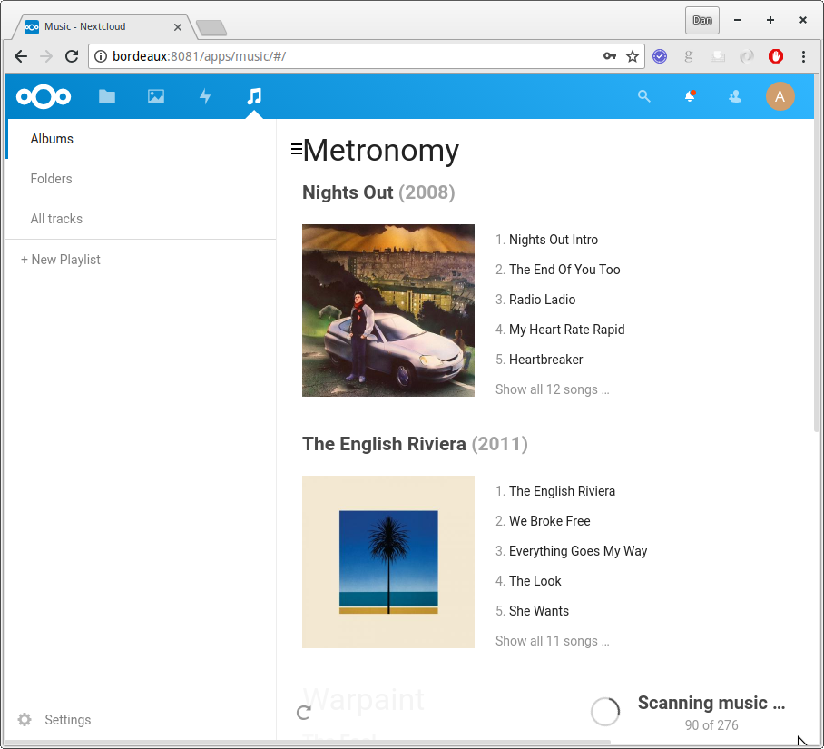824x749 pixels.
Task: Open the notifications bell icon
Action: pyautogui.click(x=690, y=96)
